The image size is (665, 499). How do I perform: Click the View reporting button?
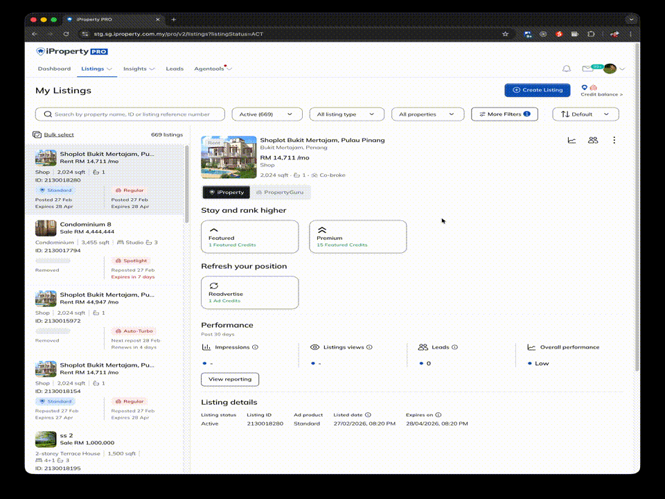pyautogui.click(x=230, y=379)
